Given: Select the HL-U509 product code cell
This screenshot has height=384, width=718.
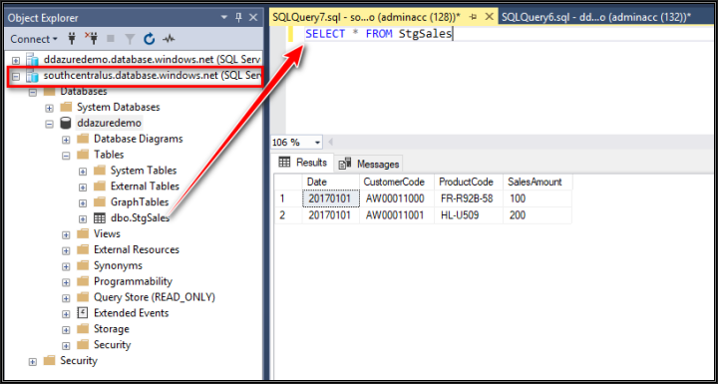Looking at the screenshot, I should point(468,215).
